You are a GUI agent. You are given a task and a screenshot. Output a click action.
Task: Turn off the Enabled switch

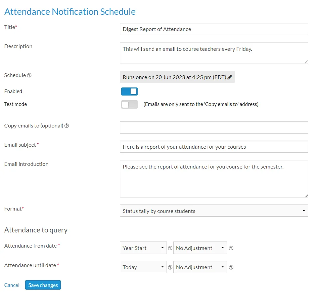(129, 91)
